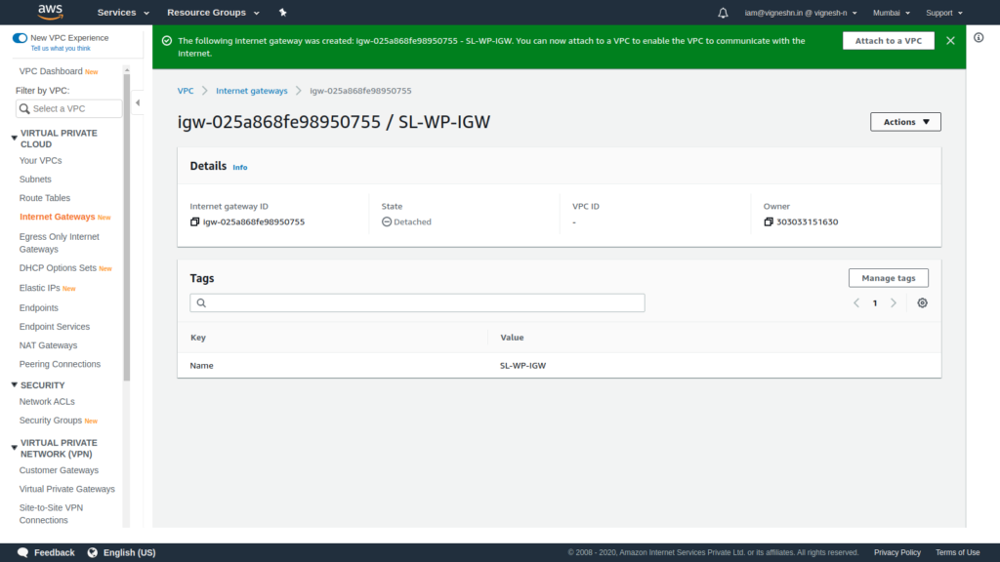The image size is (1000, 562).
Task: Open Site-to-Site VPN Connections
Action: 51,514
